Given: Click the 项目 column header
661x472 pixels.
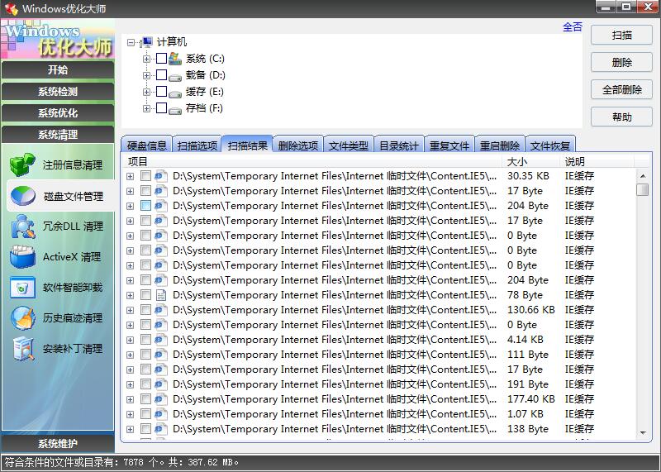Looking at the screenshot, I should (x=312, y=161).
